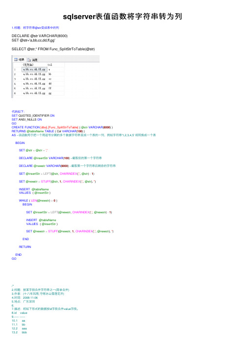Click the message icon on 消息 tab

click(x=29, y=60)
